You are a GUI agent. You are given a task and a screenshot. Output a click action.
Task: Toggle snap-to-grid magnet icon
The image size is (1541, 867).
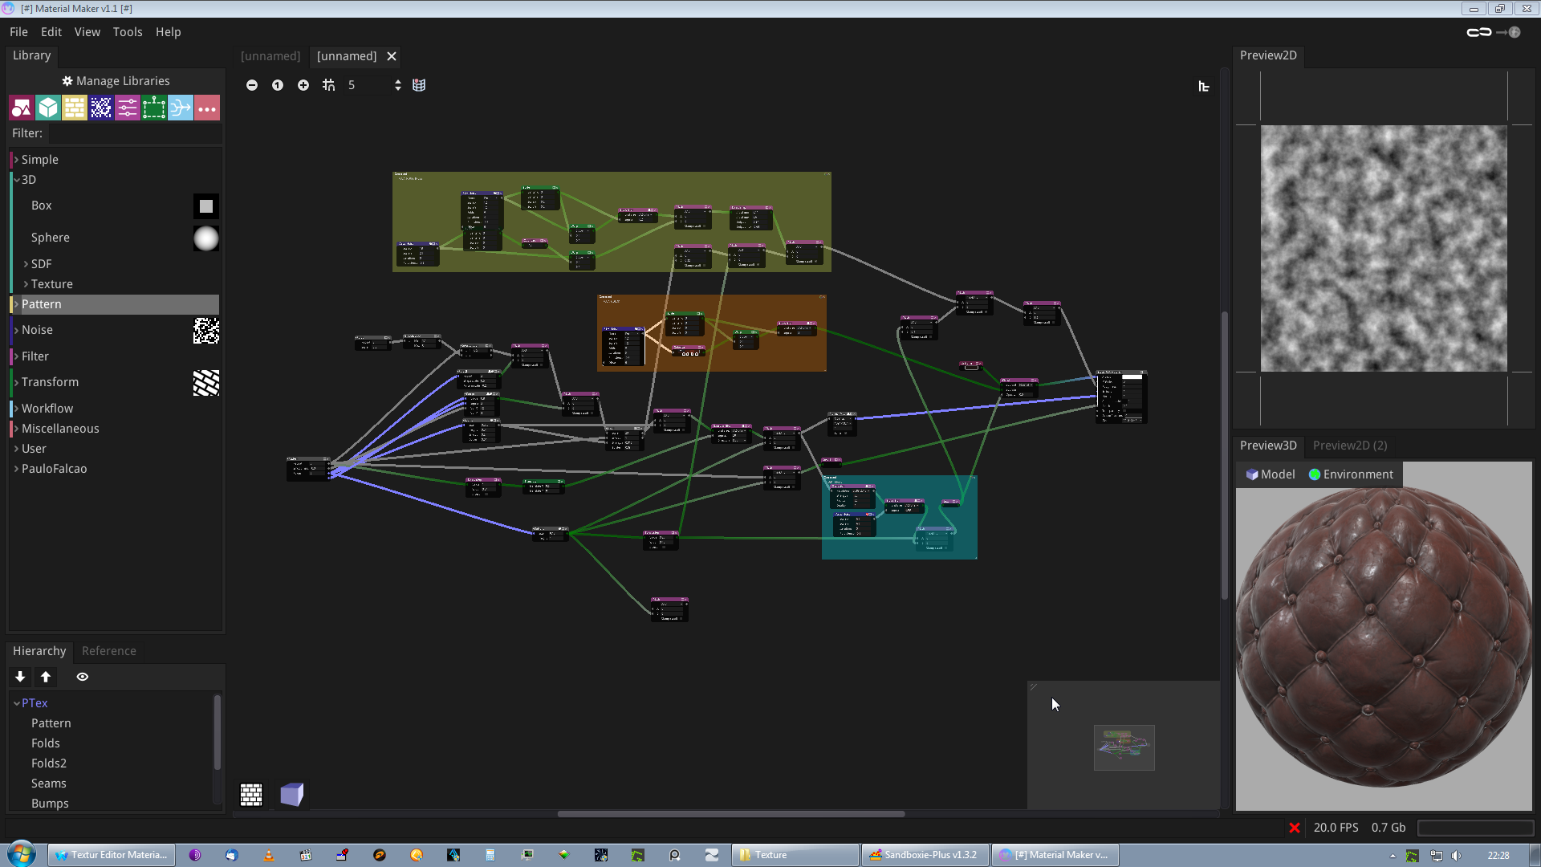click(329, 85)
